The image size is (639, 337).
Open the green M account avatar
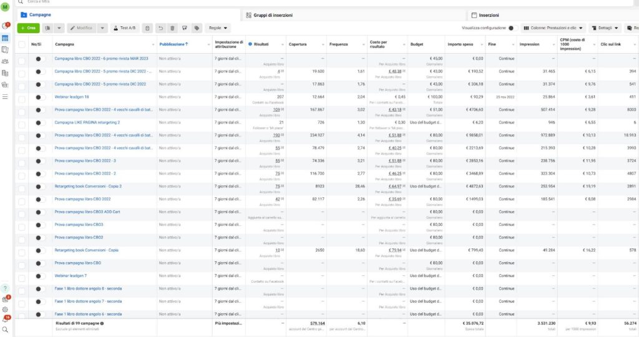click(x=5, y=7)
